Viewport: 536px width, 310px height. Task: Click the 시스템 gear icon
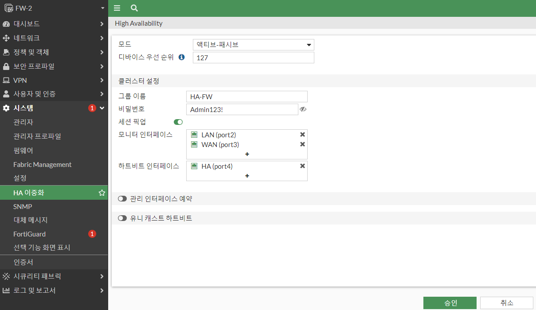6,108
